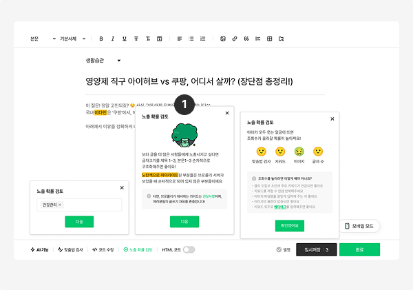Screen dimensions: 413x290
Task: Toggle bold formatting in toolbar
Action: [101, 39]
